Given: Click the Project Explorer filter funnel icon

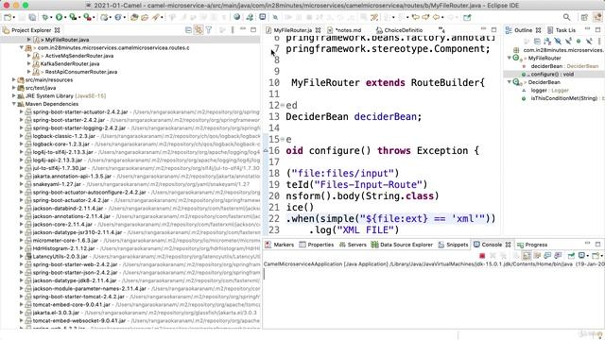Looking at the screenshot, I should click(x=209, y=30).
